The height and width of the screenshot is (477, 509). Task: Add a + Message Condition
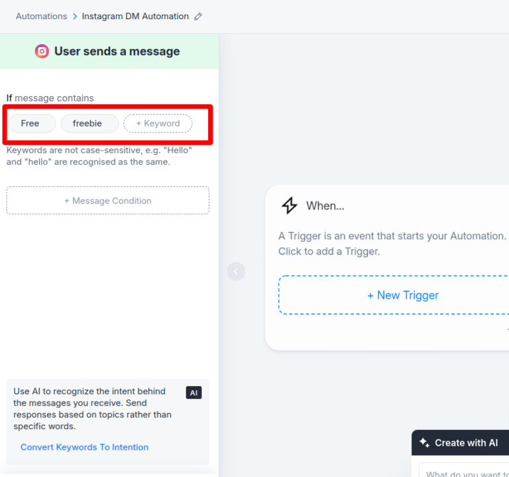click(x=108, y=201)
